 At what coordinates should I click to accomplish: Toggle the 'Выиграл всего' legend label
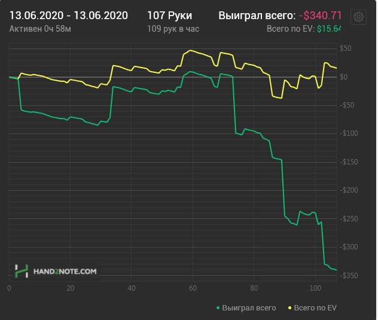[x=249, y=308]
